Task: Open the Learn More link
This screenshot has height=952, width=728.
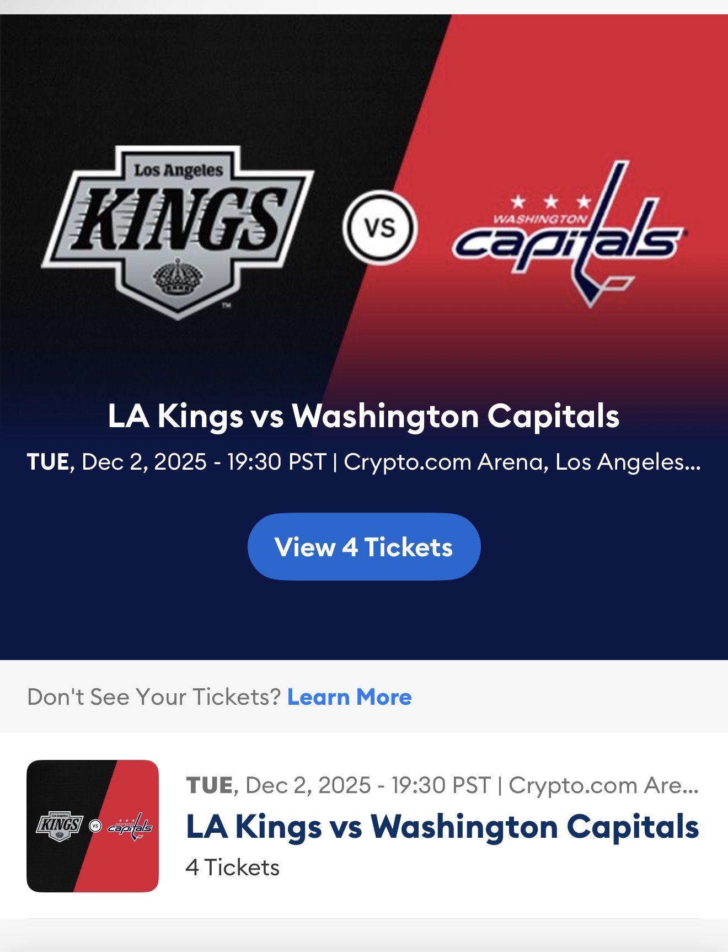Action: [x=347, y=698]
